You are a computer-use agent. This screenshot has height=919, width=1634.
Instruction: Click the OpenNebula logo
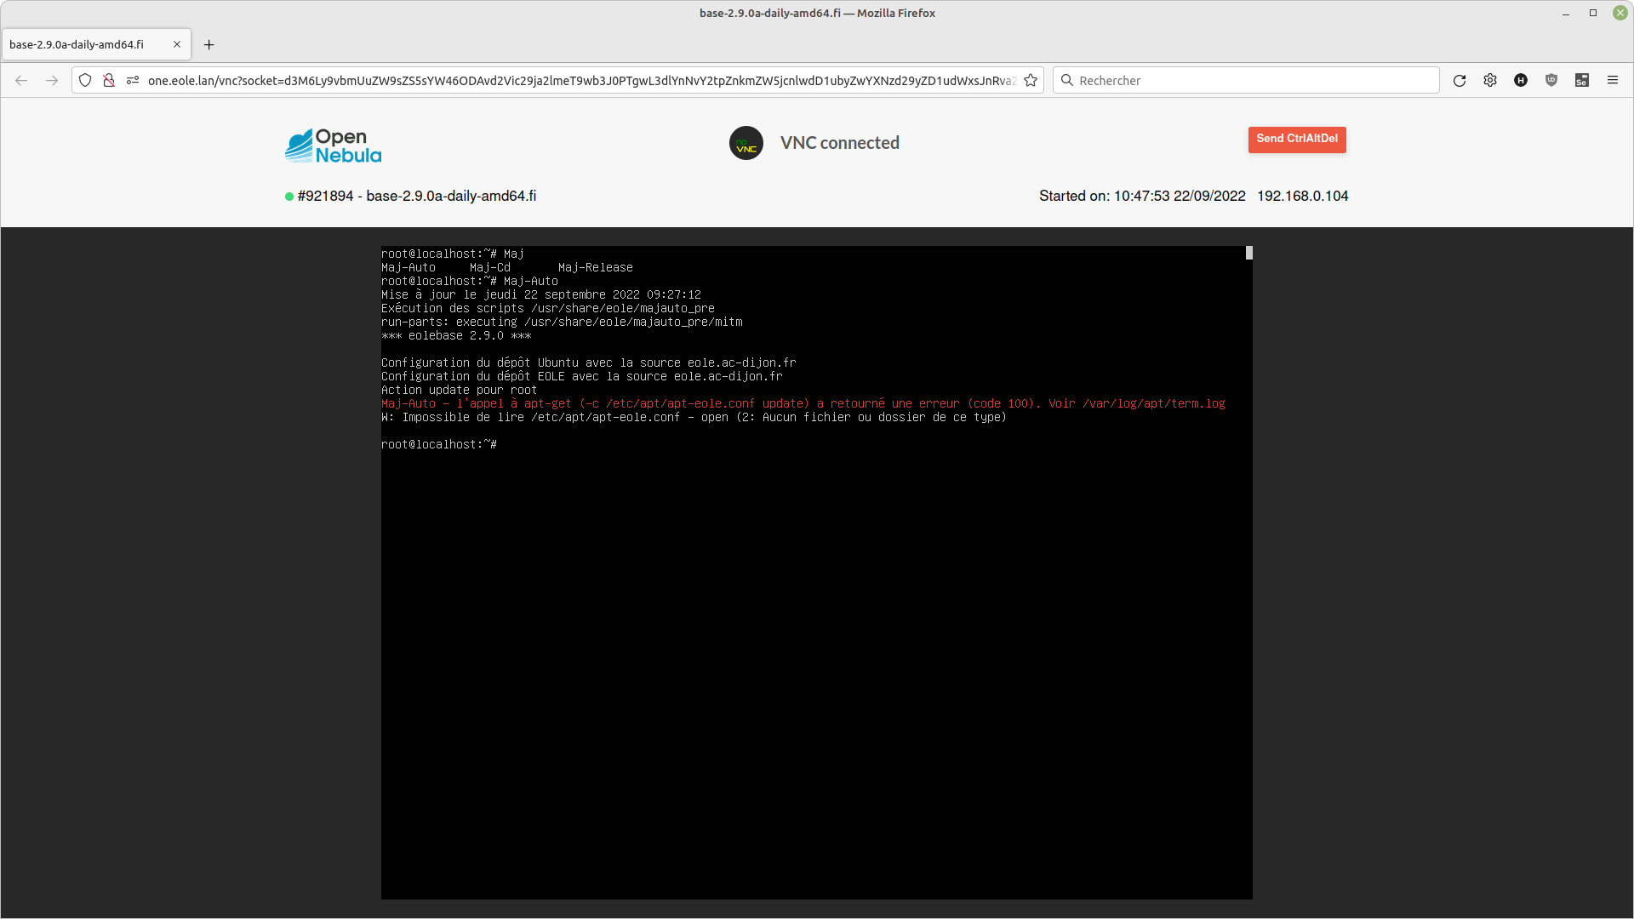tap(333, 146)
